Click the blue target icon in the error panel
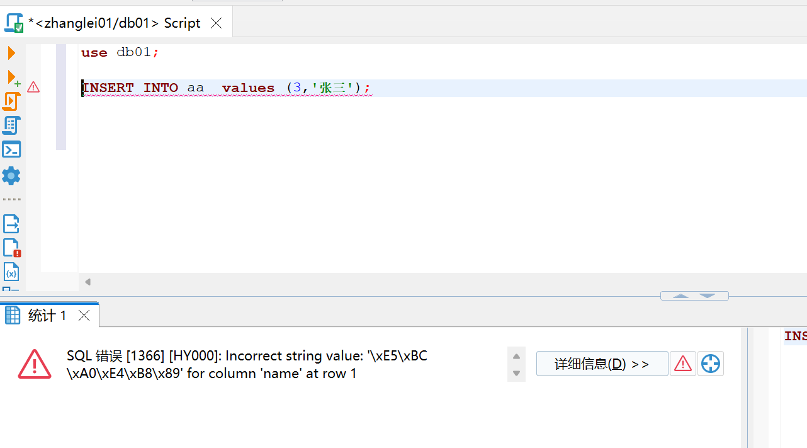Screen dimensions: 807x448 pyautogui.click(x=710, y=364)
